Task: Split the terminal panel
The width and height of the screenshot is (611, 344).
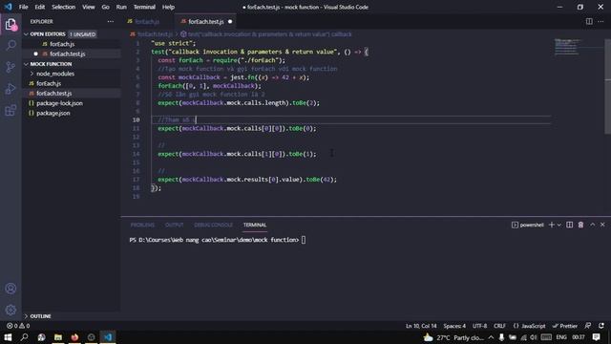Action: pos(569,225)
